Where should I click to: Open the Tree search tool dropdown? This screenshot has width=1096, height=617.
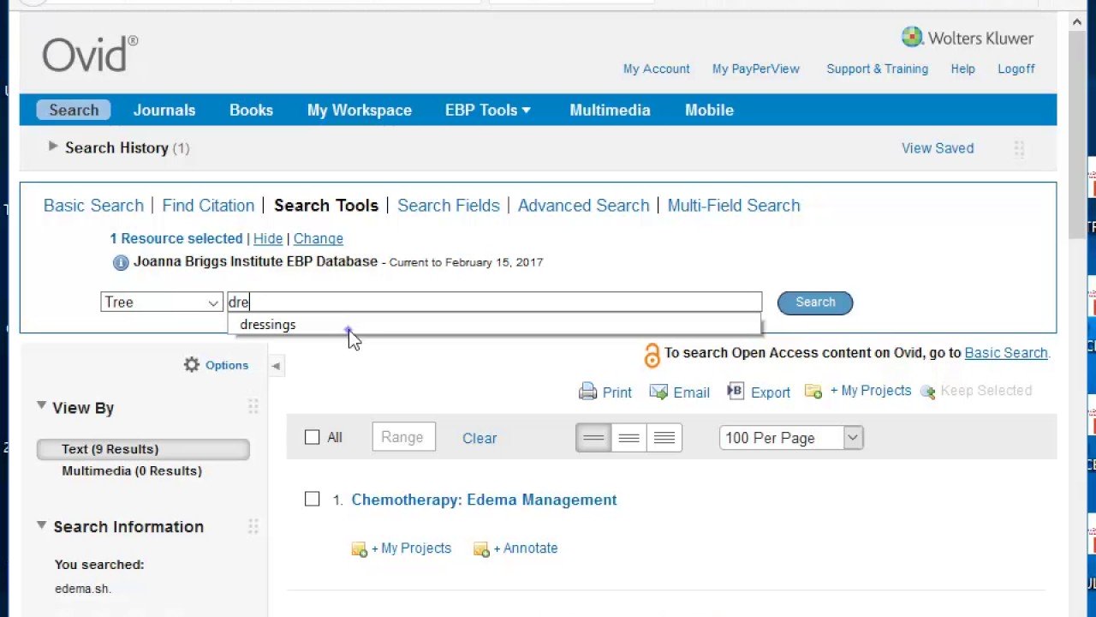(x=162, y=303)
